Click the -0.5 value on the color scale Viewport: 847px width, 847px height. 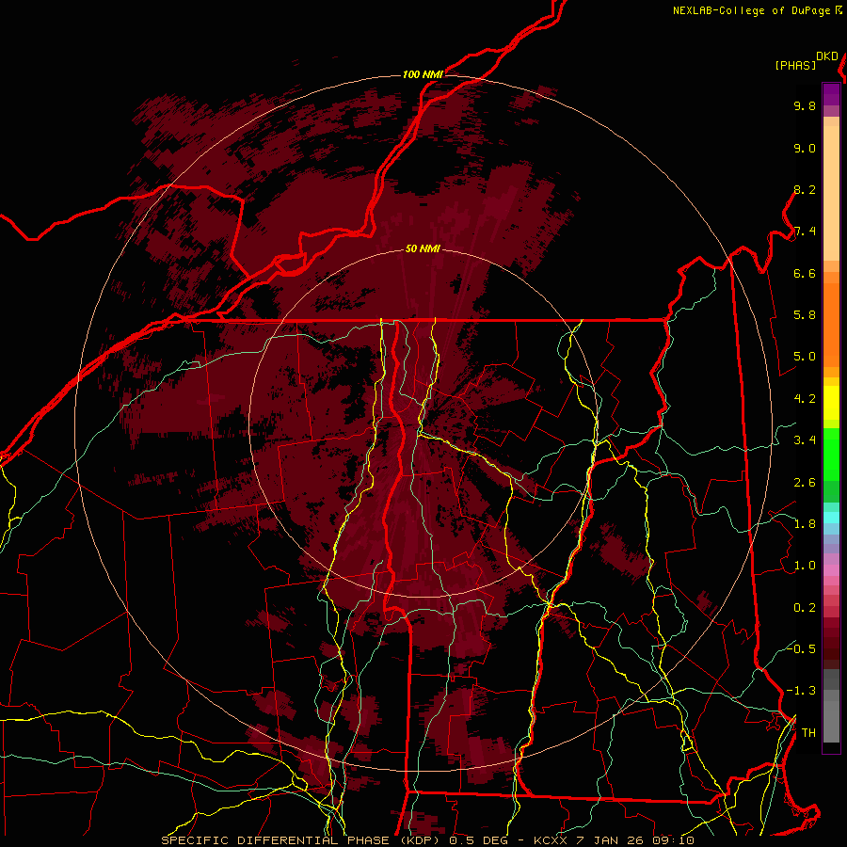coord(801,649)
